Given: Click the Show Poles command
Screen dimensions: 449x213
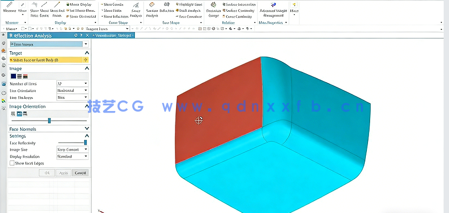Looking at the screenshot, I should 111,10.
